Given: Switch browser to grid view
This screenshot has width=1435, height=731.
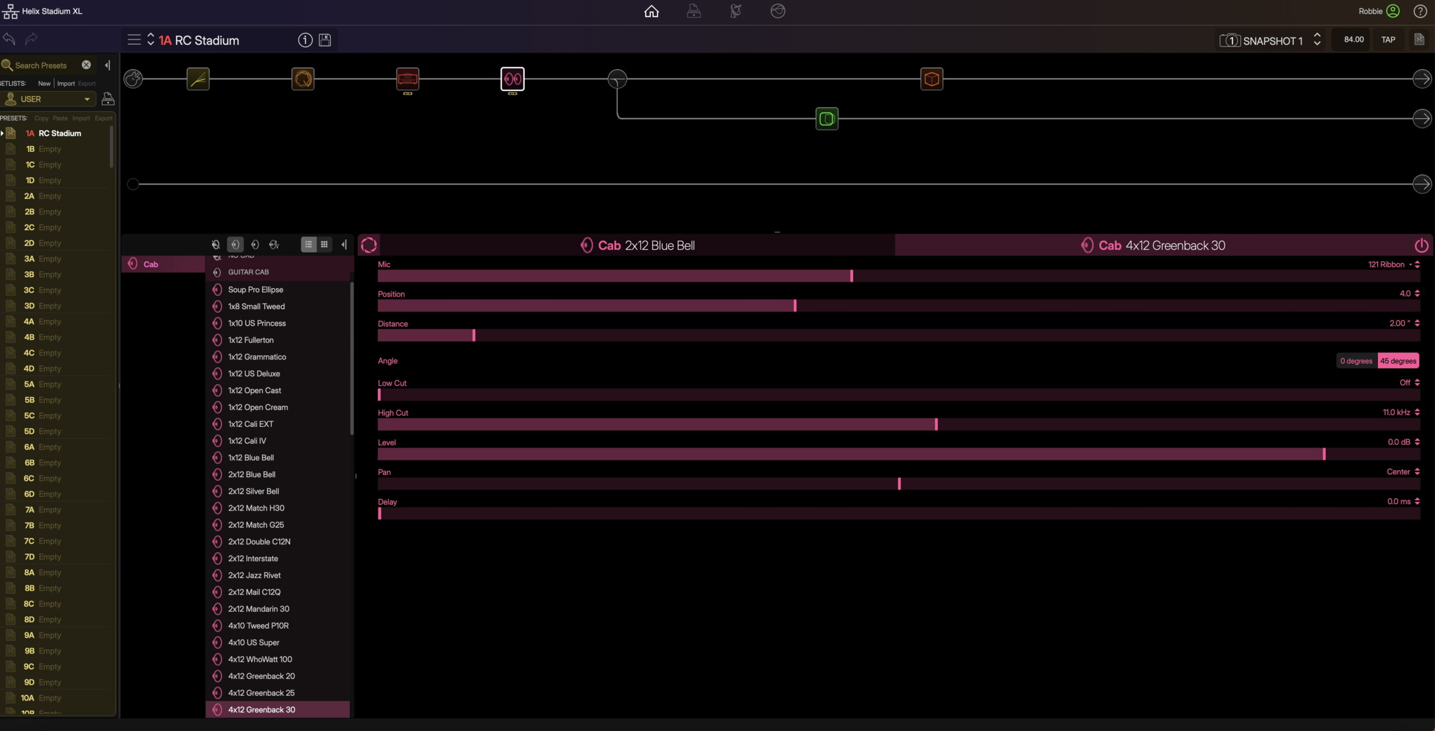Looking at the screenshot, I should point(324,244).
